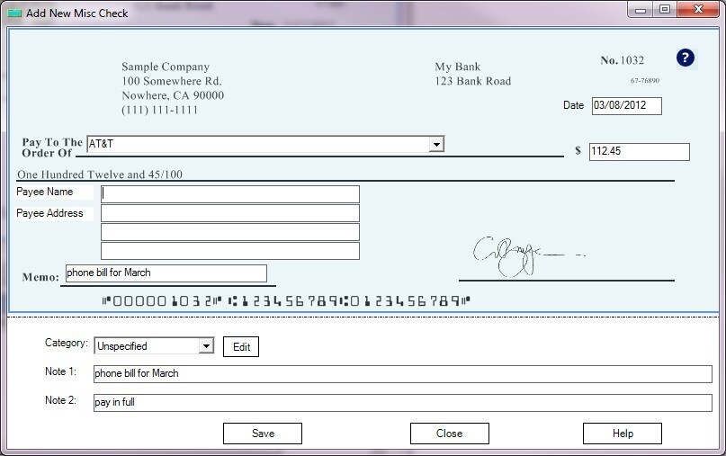Close the window with the red X
This screenshot has width=726, height=456.
click(699, 11)
